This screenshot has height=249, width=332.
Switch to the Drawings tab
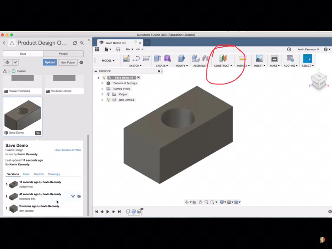click(x=54, y=174)
